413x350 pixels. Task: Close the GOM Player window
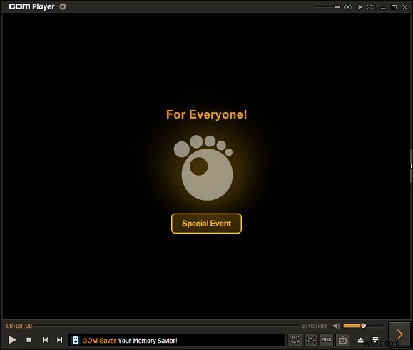point(405,7)
